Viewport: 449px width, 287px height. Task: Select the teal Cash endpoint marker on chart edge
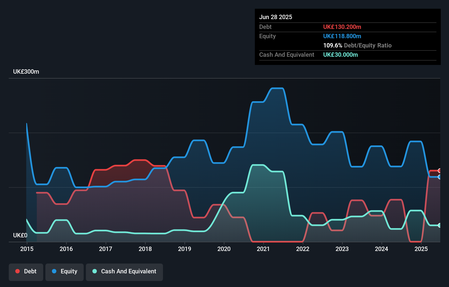[x=440, y=226]
